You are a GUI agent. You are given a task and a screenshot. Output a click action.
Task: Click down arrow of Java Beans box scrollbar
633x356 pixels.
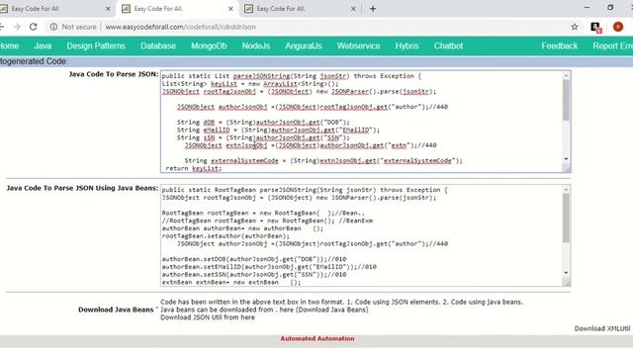coord(566,273)
